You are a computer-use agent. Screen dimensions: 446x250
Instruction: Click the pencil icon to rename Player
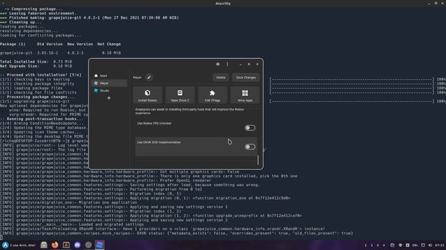click(x=148, y=77)
